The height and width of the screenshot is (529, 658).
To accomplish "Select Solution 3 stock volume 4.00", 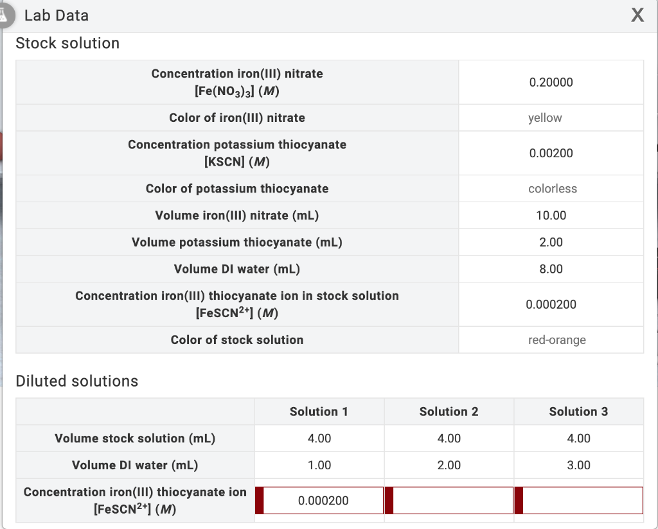I will tap(579, 438).
